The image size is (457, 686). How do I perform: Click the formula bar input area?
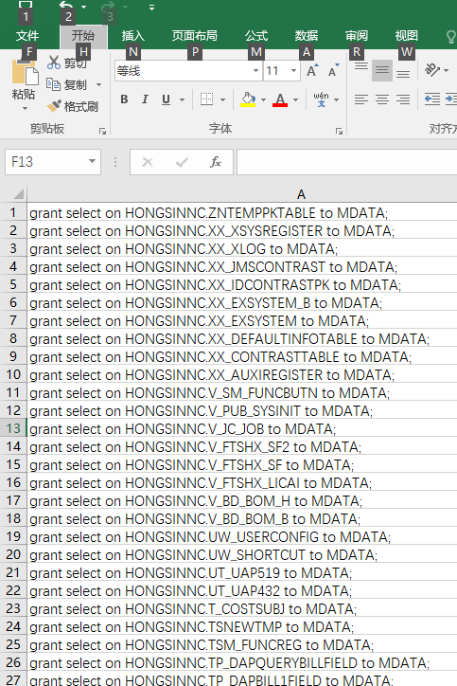[347, 162]
